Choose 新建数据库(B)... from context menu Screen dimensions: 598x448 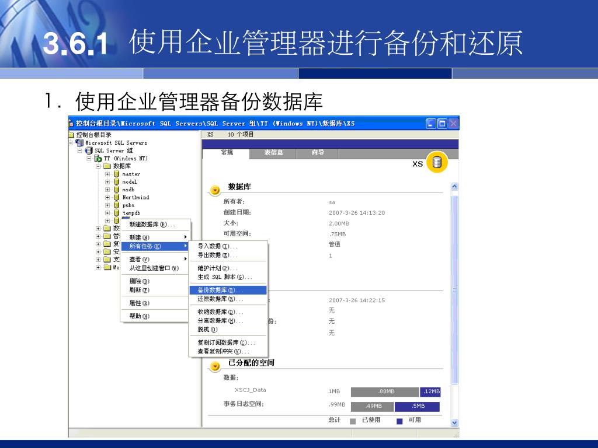[x=155, y=225]
